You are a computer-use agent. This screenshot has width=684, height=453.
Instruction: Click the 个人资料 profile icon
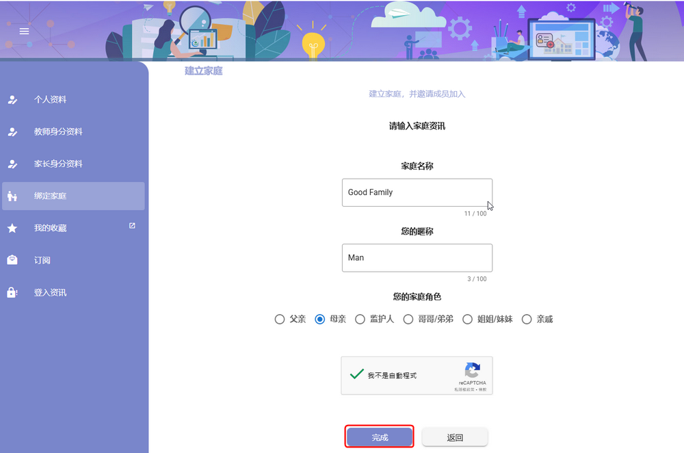click(x=12, y=100)
